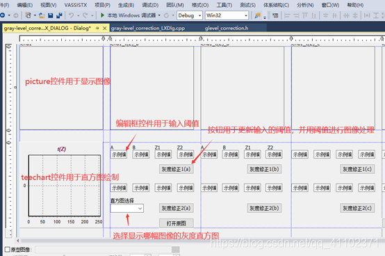Image resolution: width=385 pixels, height=256 pixels.
Task: Pin the Dialog document tab
Action: pyautogui.click(x=97, y=28)
